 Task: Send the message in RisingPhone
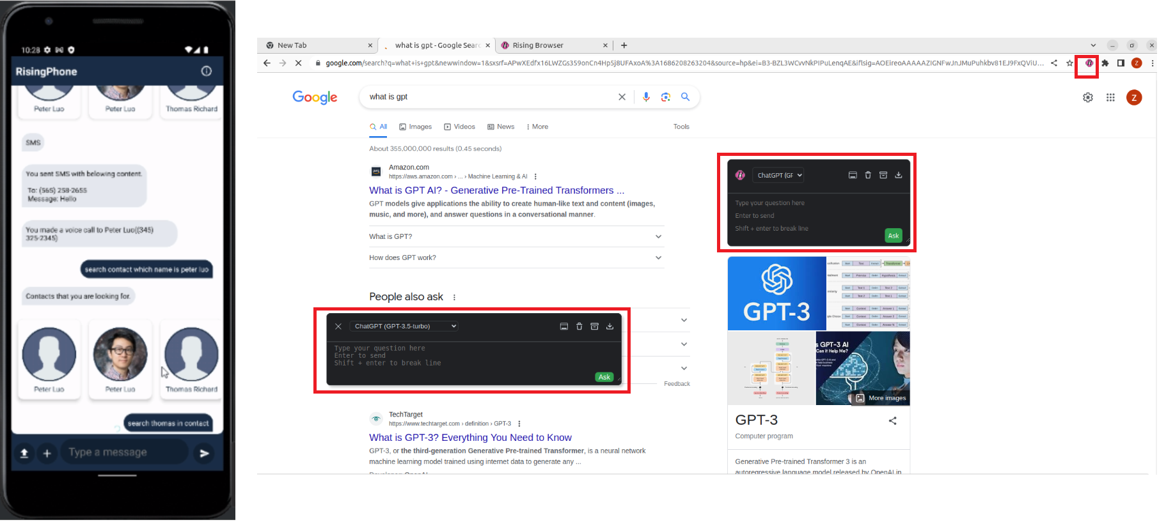(204, 453)
